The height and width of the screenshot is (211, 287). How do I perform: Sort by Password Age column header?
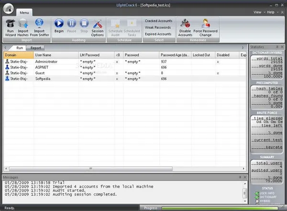(x=175, y=55)
